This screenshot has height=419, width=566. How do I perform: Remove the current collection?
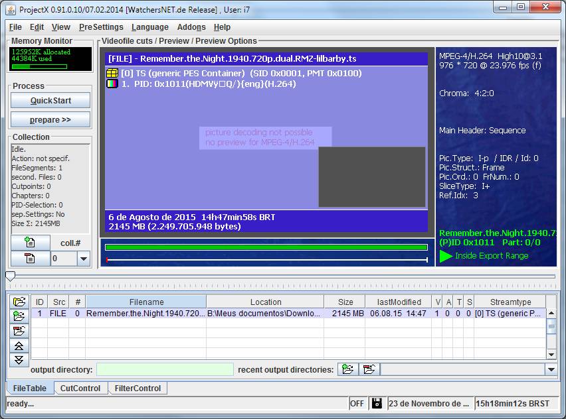[x=31, y=259]
